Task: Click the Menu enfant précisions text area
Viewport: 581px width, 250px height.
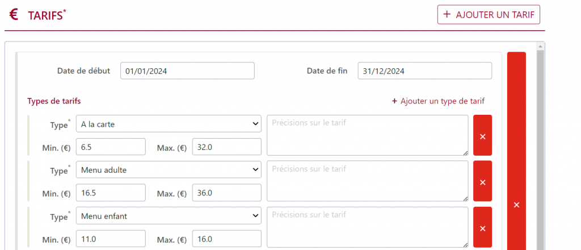Action: [368, 227]
